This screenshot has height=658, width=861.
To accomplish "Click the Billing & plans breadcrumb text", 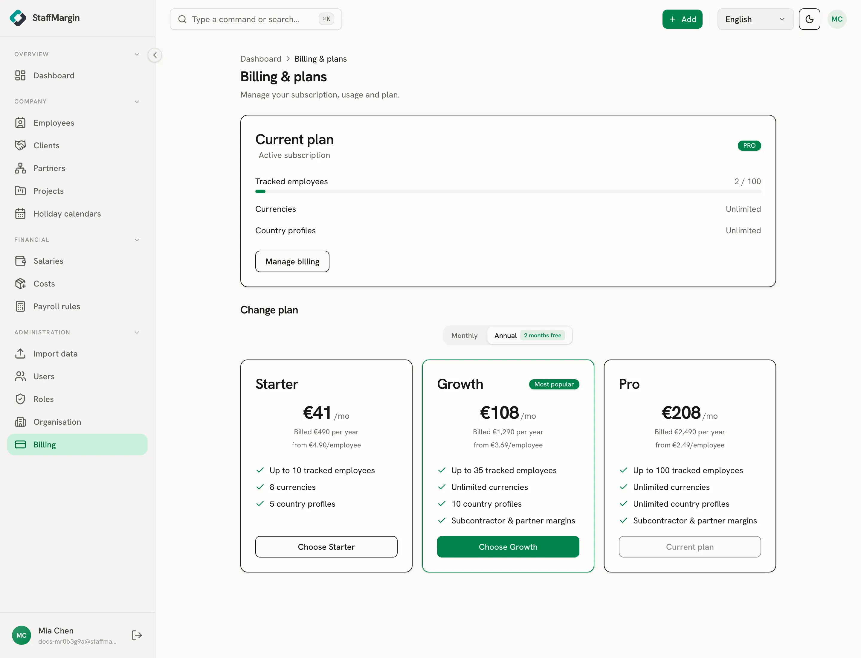I will [x=320, y=59].
